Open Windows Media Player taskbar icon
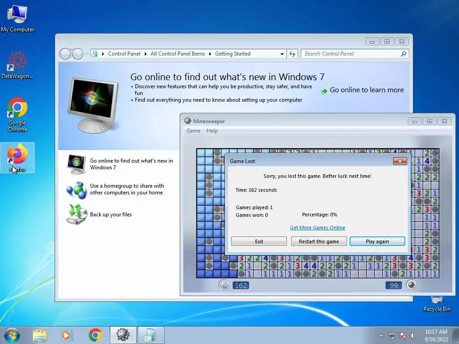The width and height of the screenshot is (459, 344). point(67,335)
